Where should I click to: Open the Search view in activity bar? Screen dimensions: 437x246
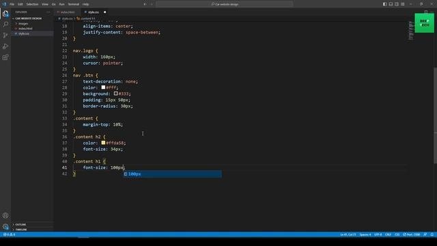[x=5, y=25]
